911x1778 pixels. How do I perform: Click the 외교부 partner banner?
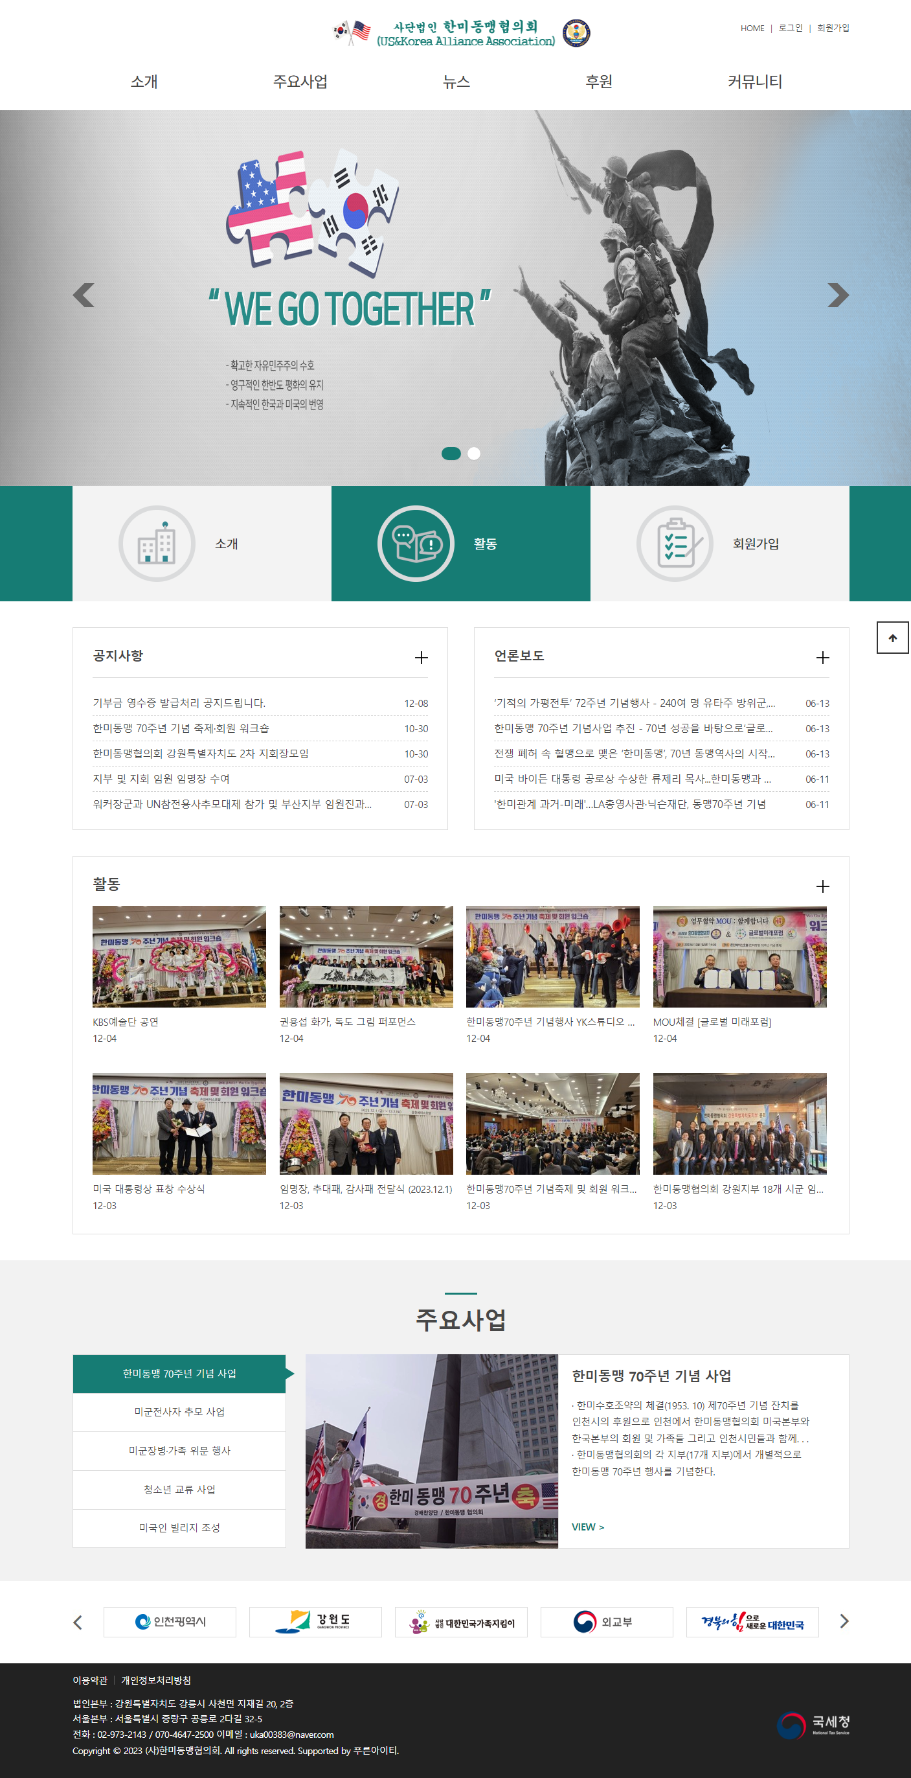[606, 1622]
